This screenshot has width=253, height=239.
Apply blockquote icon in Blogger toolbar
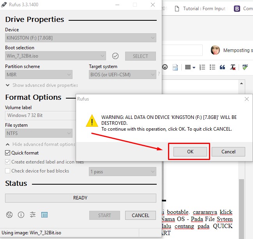(x=222, y=67)
